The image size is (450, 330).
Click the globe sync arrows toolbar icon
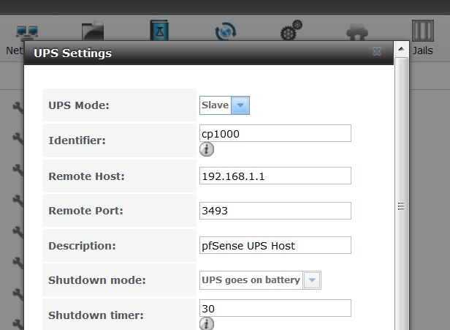226,31
